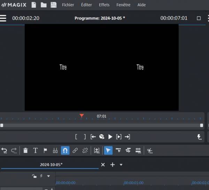Toggle the track lightning icon
The image size is (209, 190).
[x=41, y=176]
